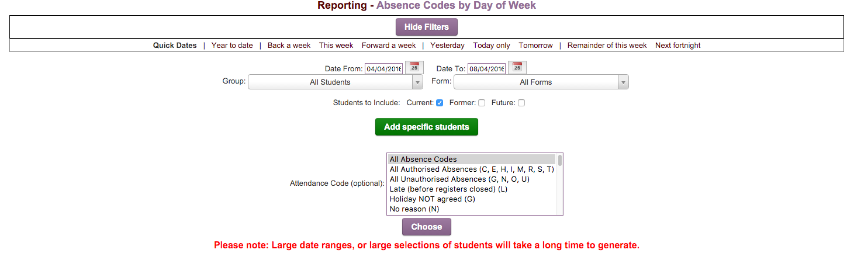The image size is (854, 253).
Task: Select All Authorised Absences in the list
Action: (x=471, y=169)
